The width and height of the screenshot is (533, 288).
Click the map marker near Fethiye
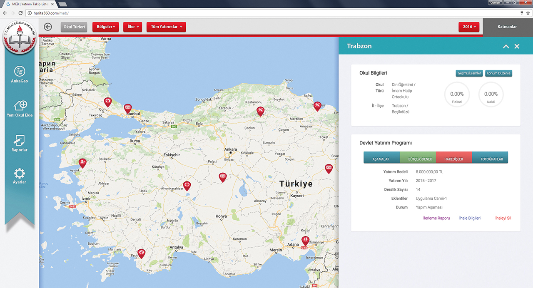click(x=142, y=253)
